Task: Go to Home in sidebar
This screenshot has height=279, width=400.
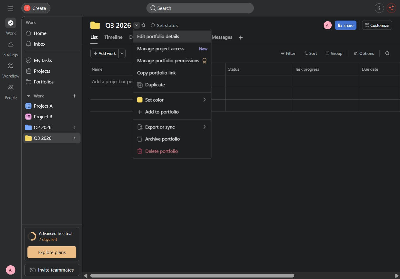Action: 52,33
